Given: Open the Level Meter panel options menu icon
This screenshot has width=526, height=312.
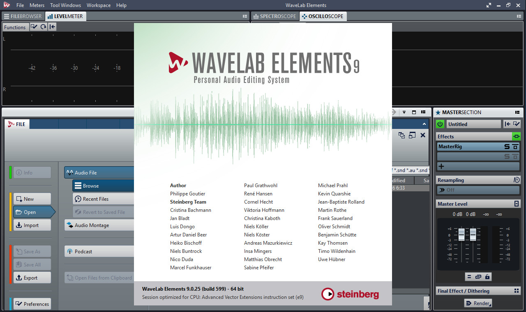Looking at the screenshot, I should (245, 16).
